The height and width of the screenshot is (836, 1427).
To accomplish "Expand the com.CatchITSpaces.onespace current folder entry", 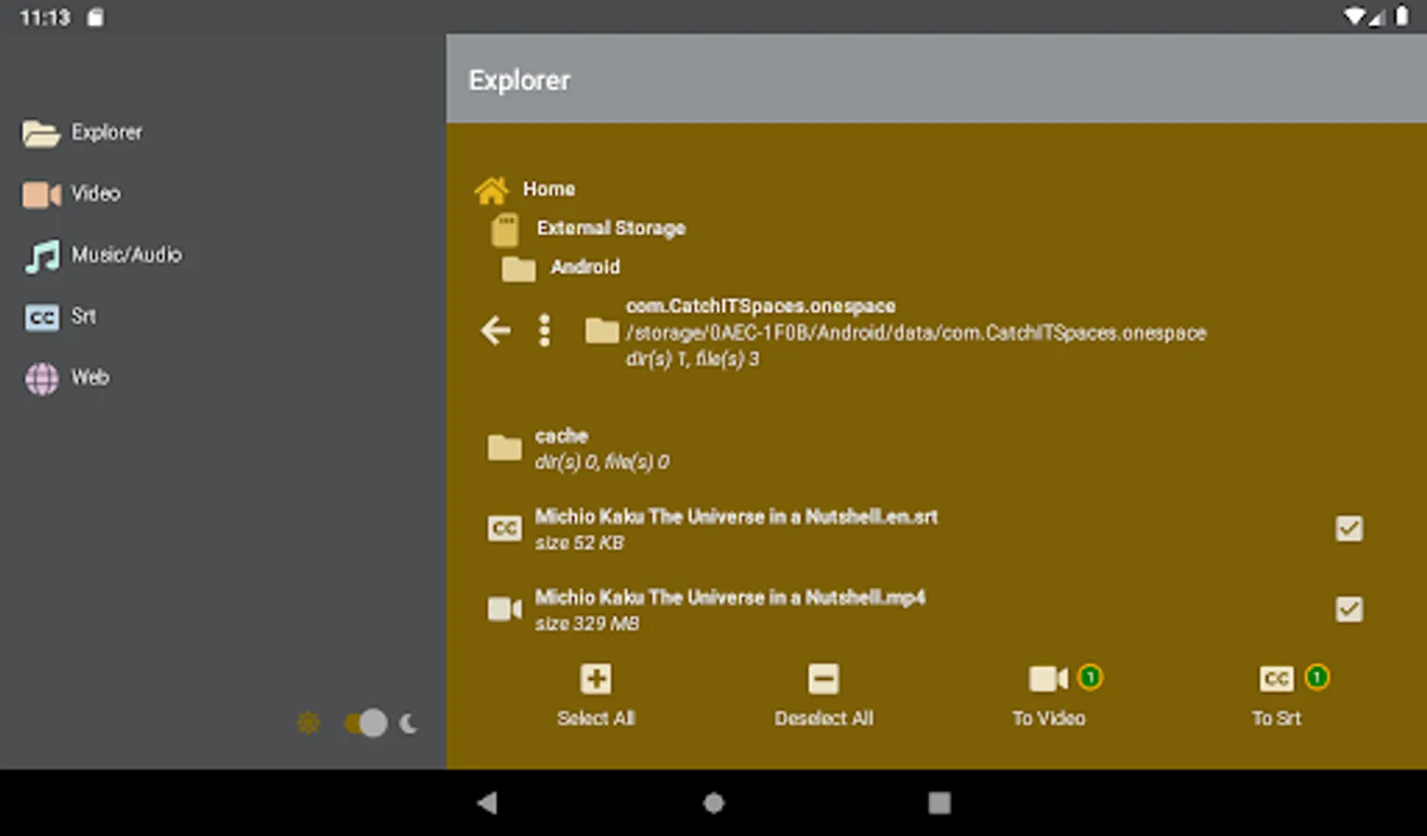I will coord(760,307).
